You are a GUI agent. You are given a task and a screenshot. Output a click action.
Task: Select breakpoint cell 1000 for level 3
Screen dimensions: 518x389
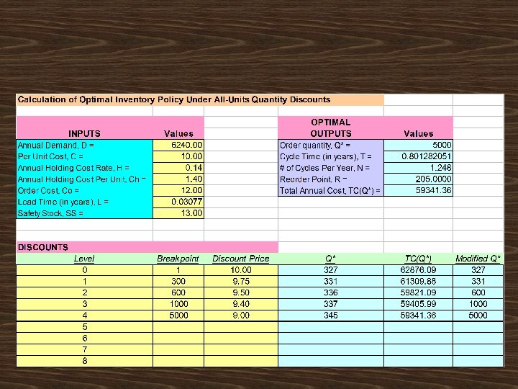tap(178, 304)
